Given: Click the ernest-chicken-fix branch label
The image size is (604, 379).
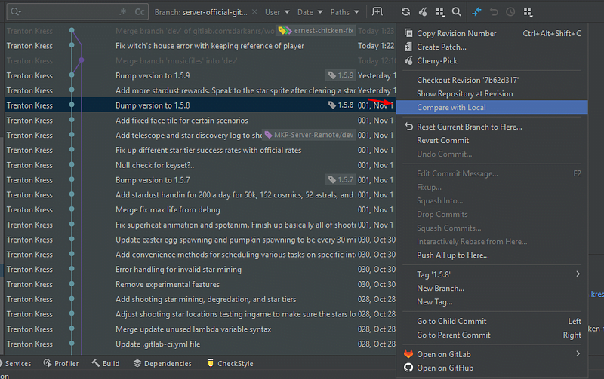Looking at the screenshot, I should coord(316,31).
